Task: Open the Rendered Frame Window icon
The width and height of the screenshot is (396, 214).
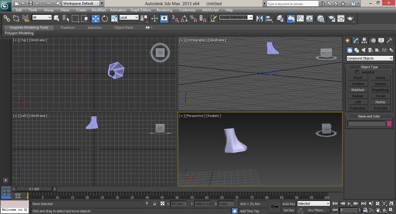Action: [341, 18]
